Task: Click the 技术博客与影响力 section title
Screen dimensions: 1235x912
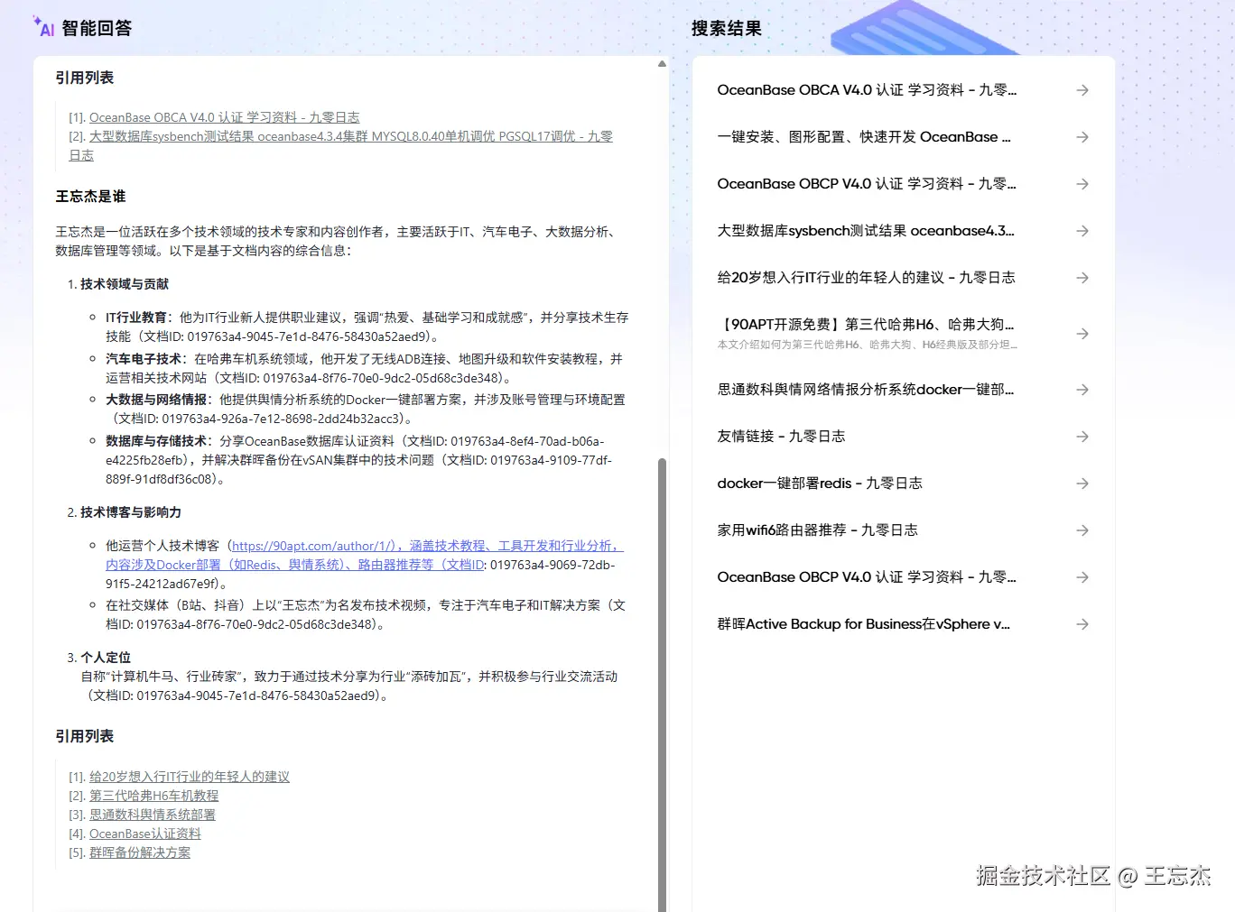Action: pos(131,512)
